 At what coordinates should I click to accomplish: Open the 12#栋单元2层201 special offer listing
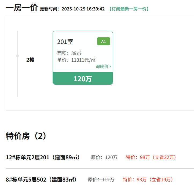[x=43, y=157]
